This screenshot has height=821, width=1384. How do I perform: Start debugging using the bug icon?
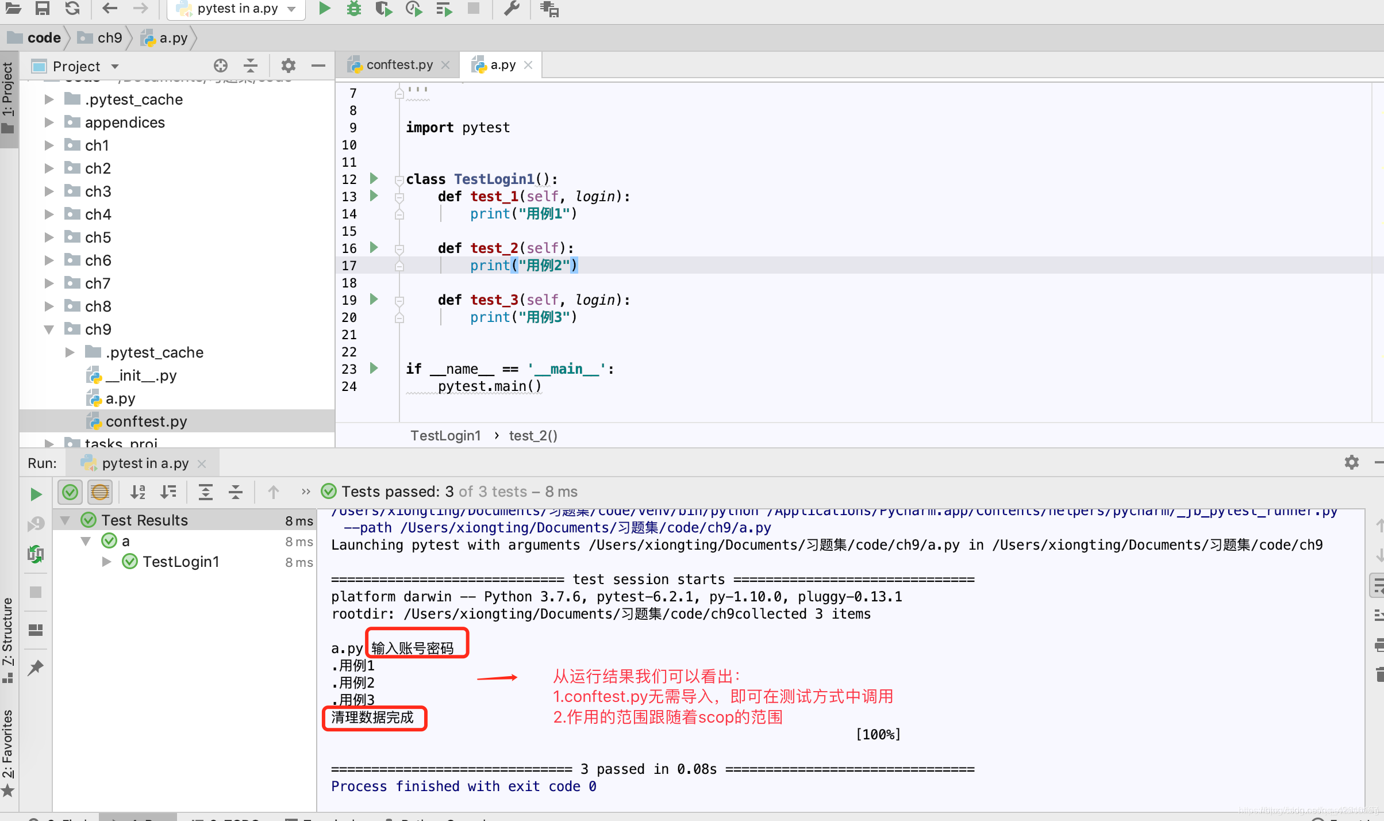click(353, 9)
